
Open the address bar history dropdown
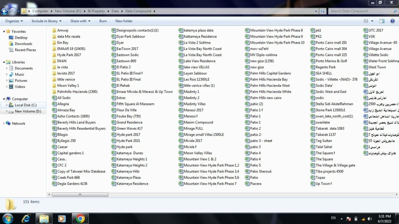316,11
